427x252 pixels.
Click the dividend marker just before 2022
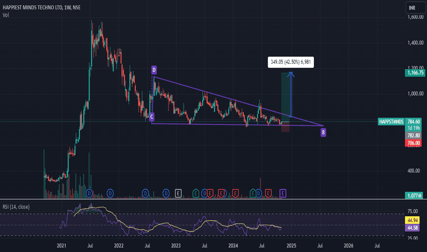(110, 193)
